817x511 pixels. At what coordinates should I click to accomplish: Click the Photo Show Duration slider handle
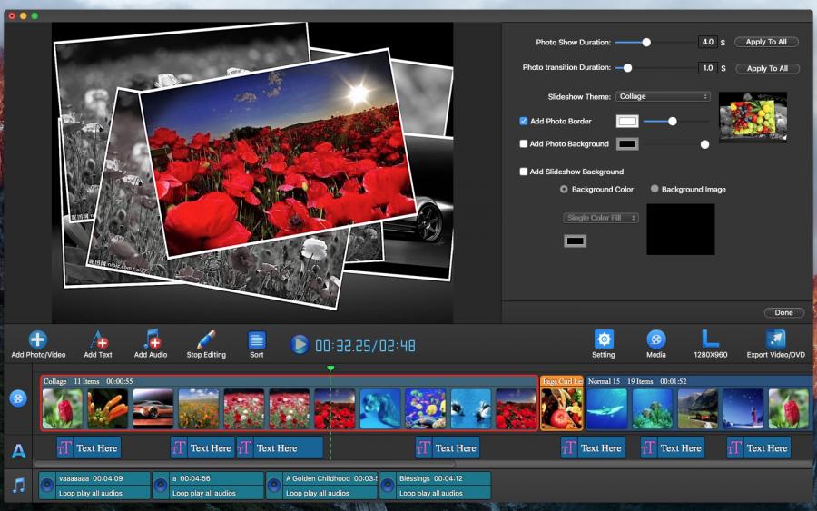coord(646,42)
